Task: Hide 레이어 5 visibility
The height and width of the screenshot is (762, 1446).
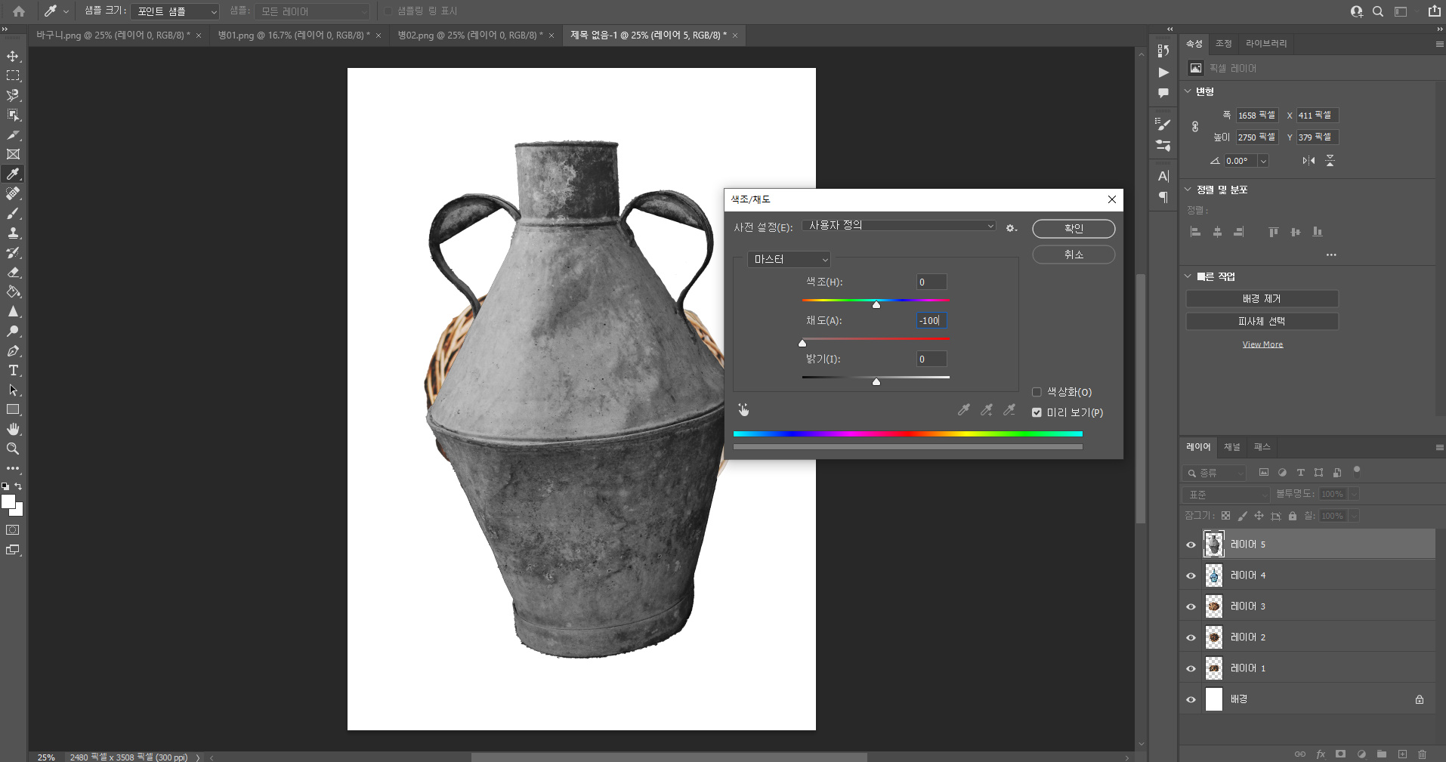Action: click(x=1191, y=545)
